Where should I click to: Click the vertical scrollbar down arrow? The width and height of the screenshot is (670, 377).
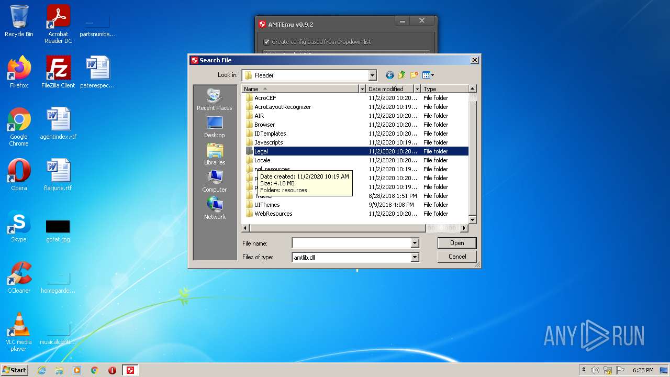pos(472,220)
